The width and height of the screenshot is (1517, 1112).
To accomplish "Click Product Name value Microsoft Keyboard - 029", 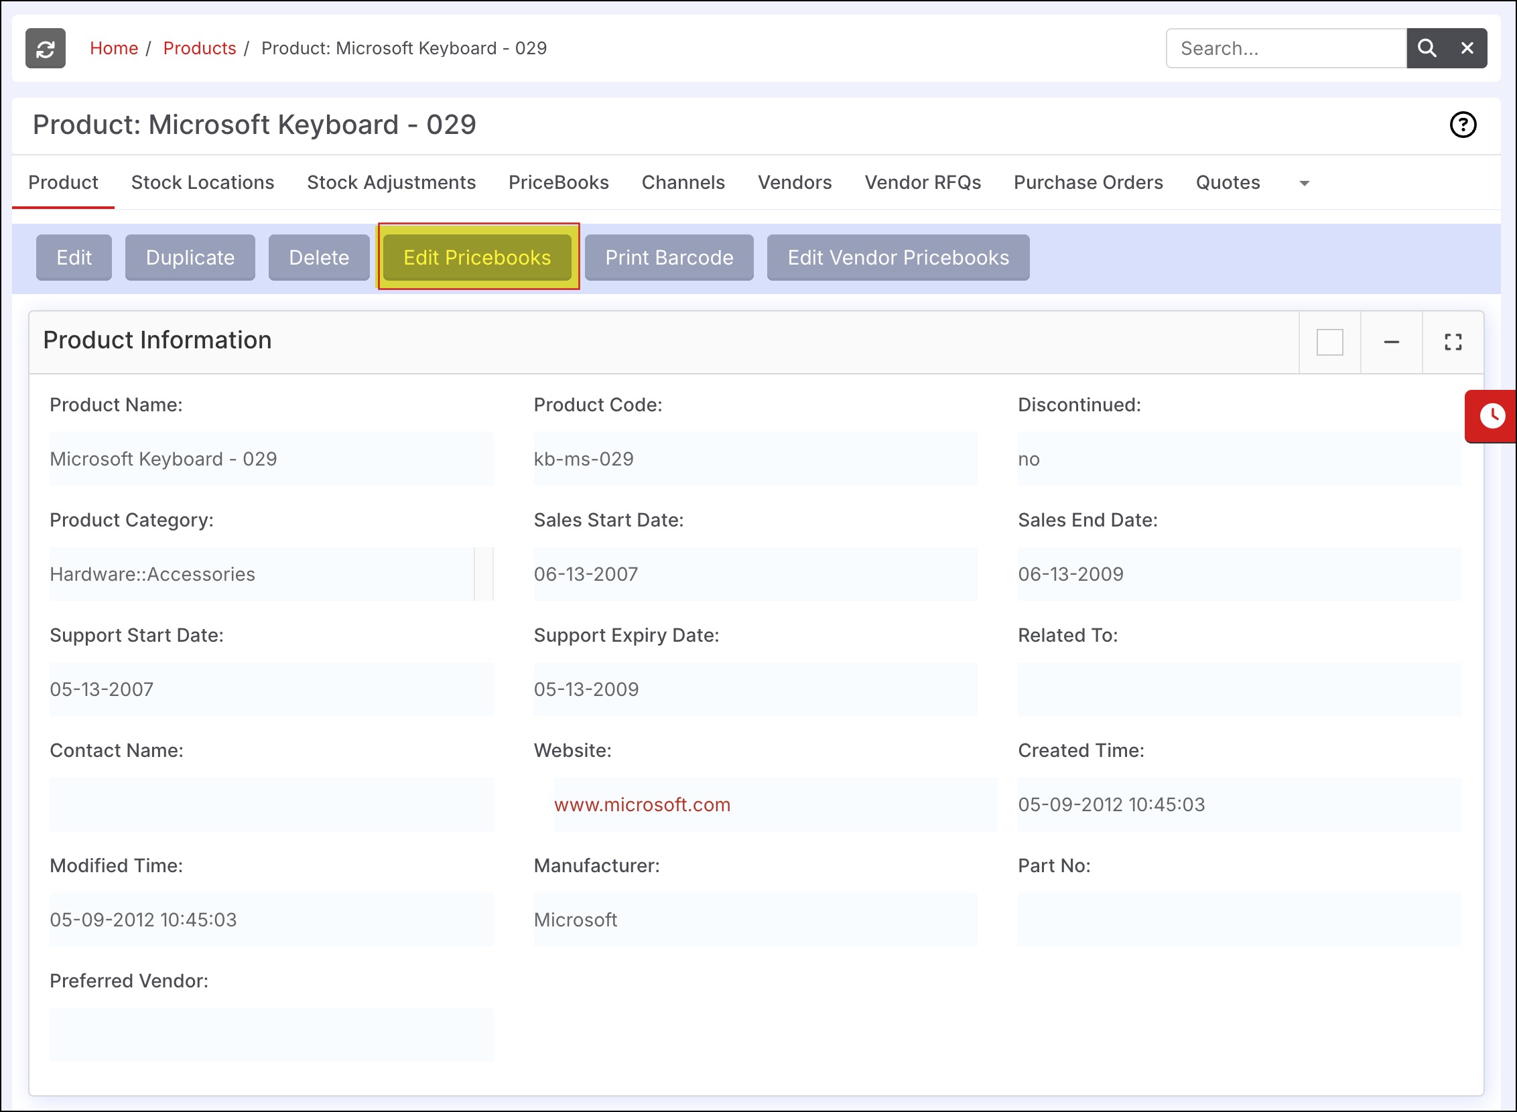I will 271,459.
